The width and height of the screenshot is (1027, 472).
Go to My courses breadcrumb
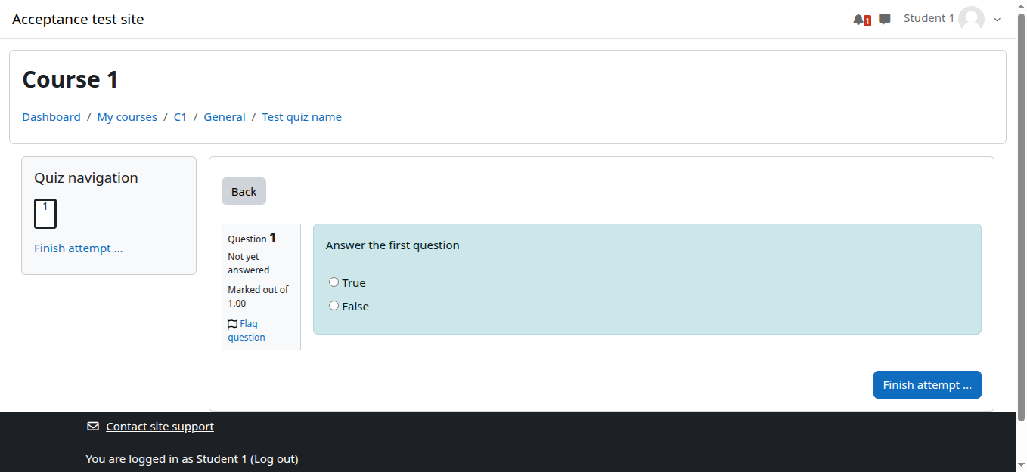[x=127, y=117]
